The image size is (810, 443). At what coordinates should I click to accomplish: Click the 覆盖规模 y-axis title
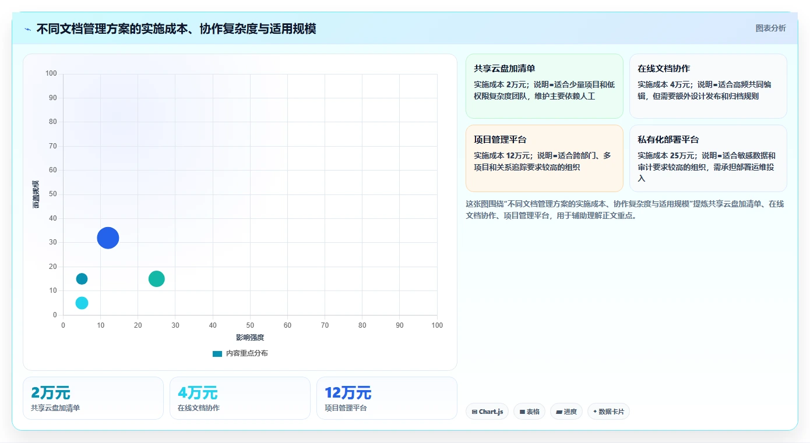point(36,194)
